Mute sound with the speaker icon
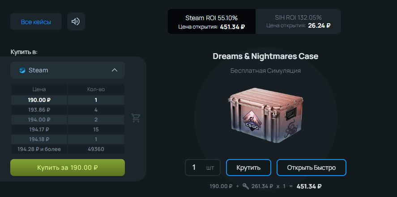 point(76,21)
